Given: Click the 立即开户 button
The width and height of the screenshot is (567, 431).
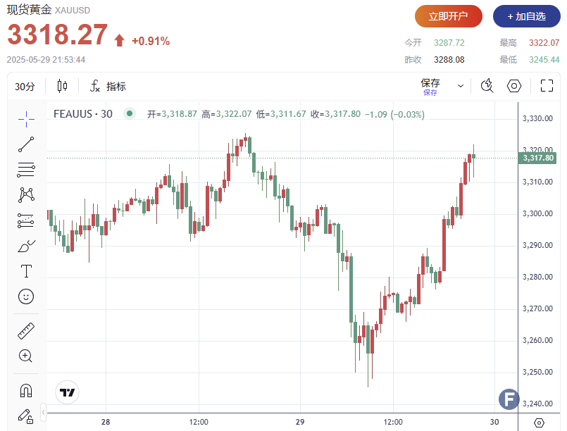Looking at the screenshot, I should click(448, 16).
